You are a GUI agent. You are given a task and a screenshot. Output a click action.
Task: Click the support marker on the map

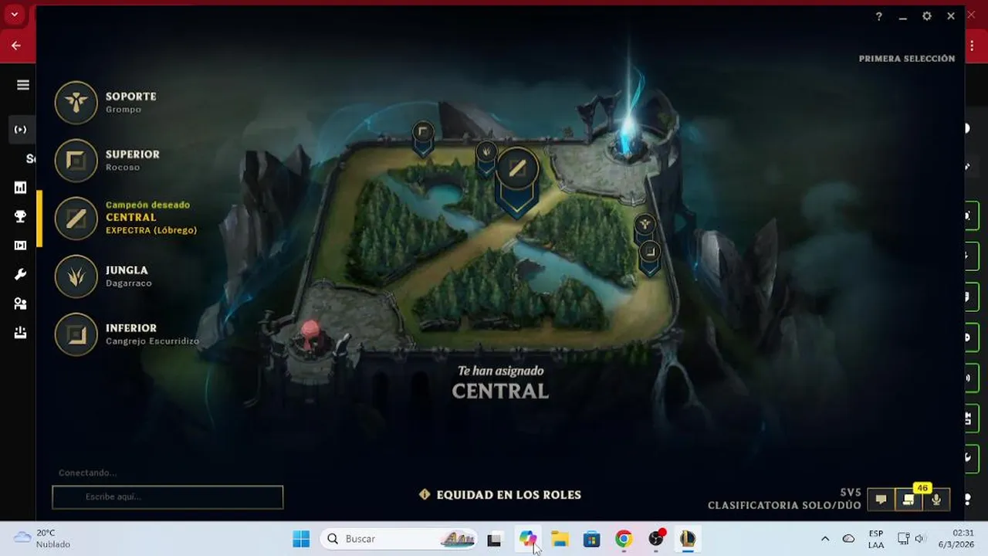tap(645, 225)
